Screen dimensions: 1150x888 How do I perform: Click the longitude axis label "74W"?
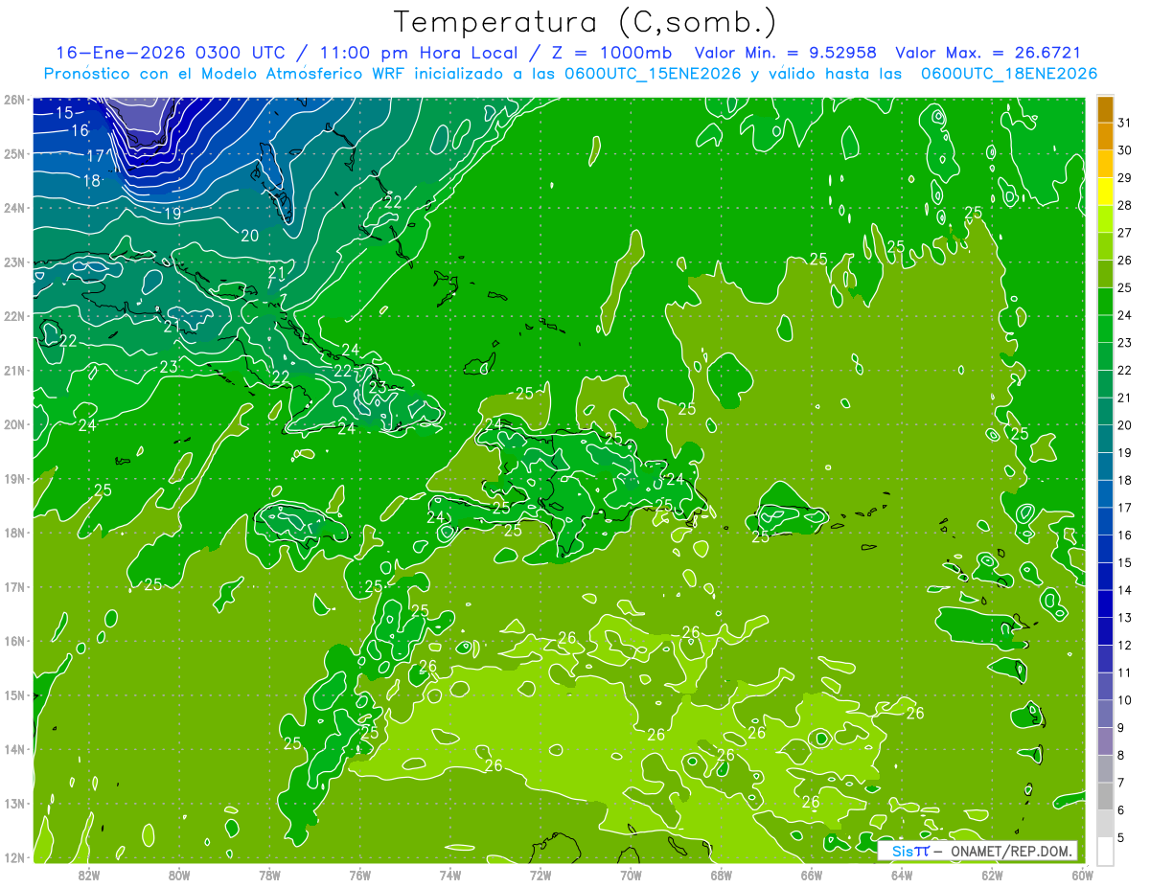click(x=449, y=875)
